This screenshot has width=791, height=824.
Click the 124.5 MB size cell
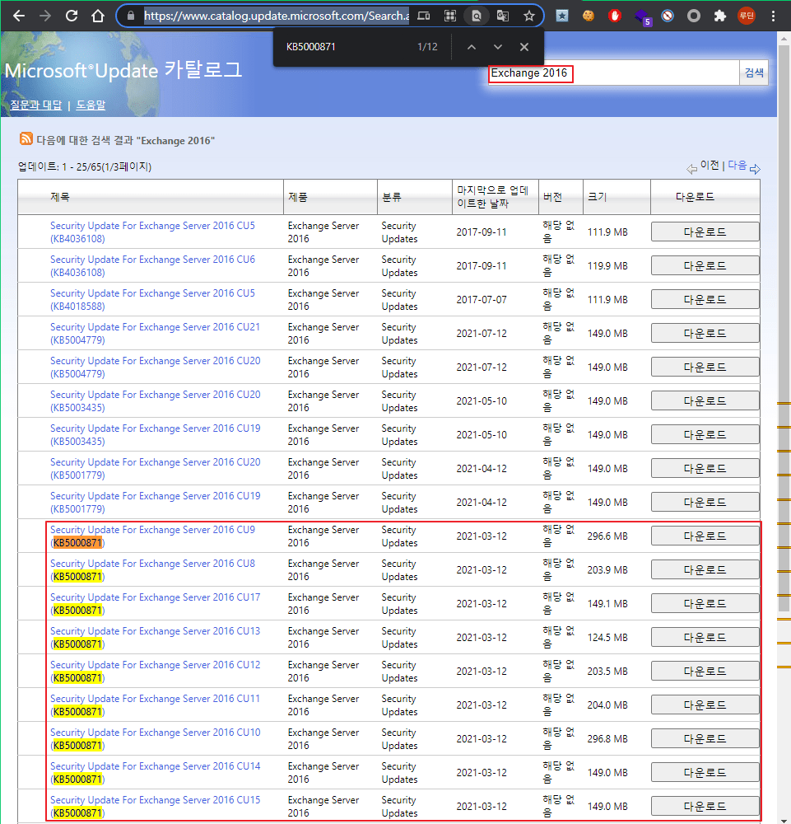click(x=607, y=638)
